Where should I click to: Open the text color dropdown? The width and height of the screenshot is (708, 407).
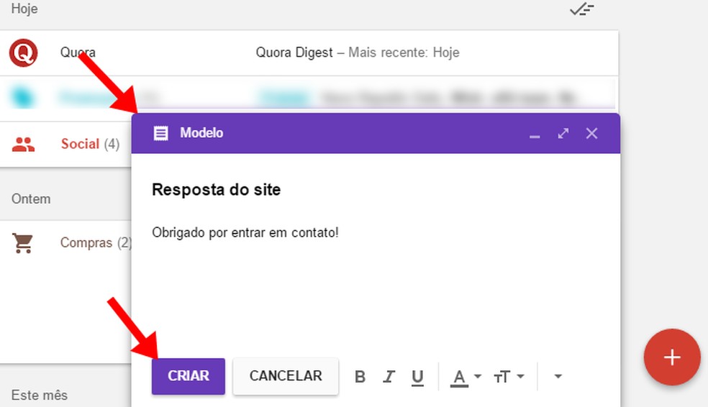coord(466,376)
